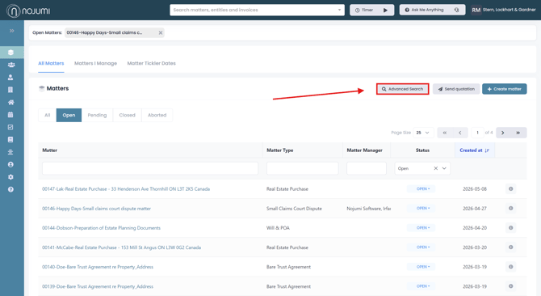
Task: Change OPEN status for matter 00140
Action: coord(421,267)
